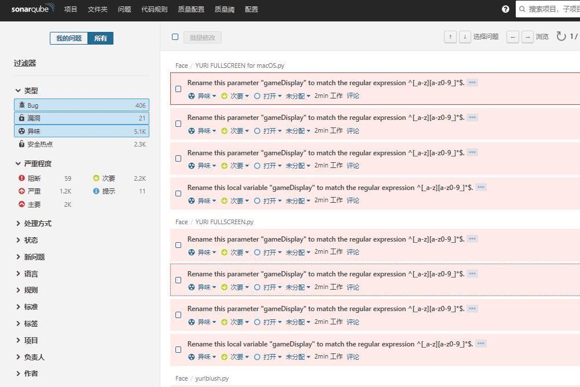The width and height of the screenshot is (580, 387).
Task: Click the 次要 severity green icon
Action: (96, 178)
